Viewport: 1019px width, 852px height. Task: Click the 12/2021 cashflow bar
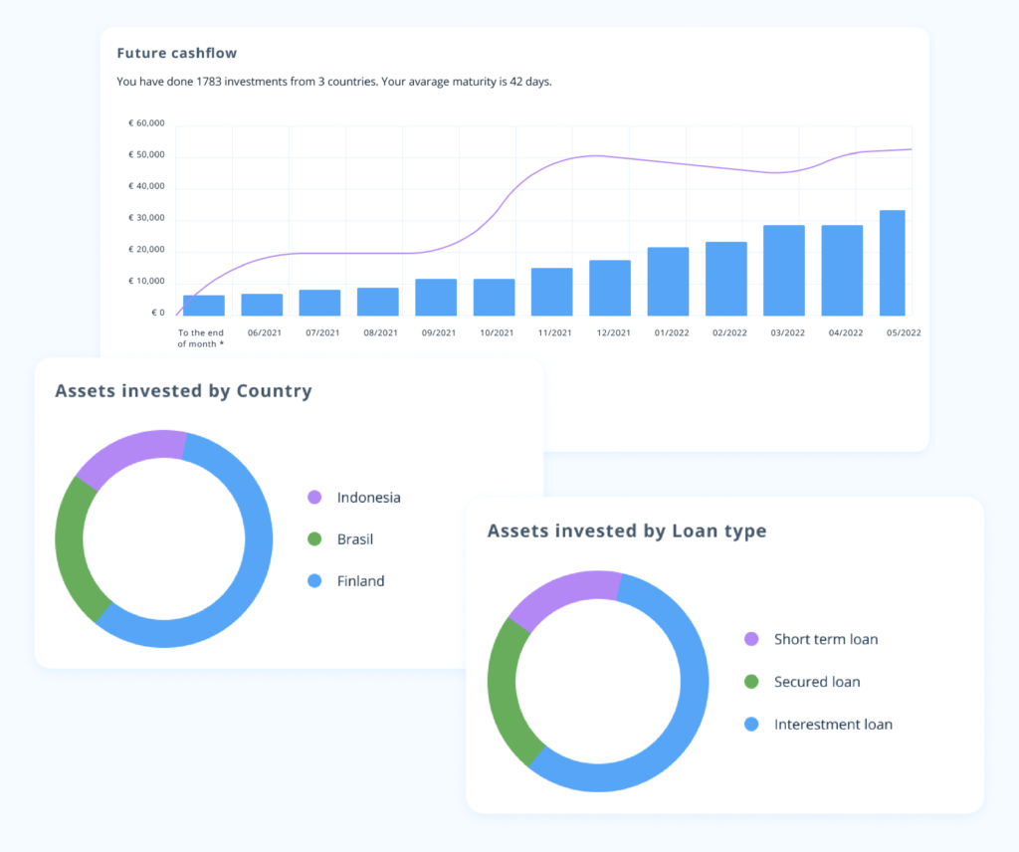(610, 288)
